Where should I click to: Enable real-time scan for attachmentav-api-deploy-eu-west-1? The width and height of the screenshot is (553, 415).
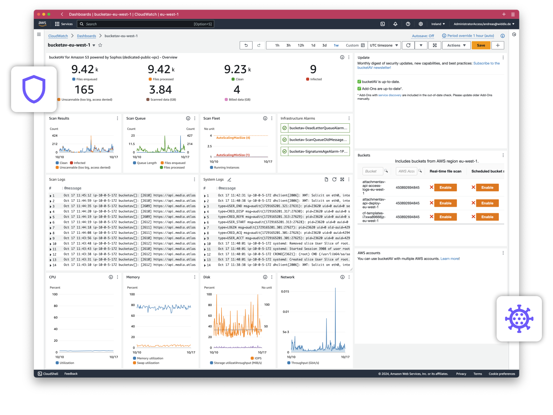[x=445, y=203]
